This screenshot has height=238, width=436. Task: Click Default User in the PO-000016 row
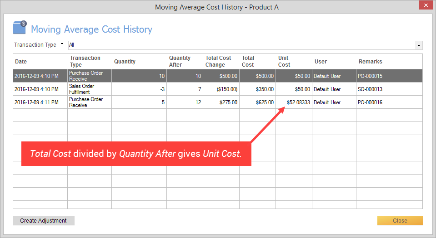[334, 102]
